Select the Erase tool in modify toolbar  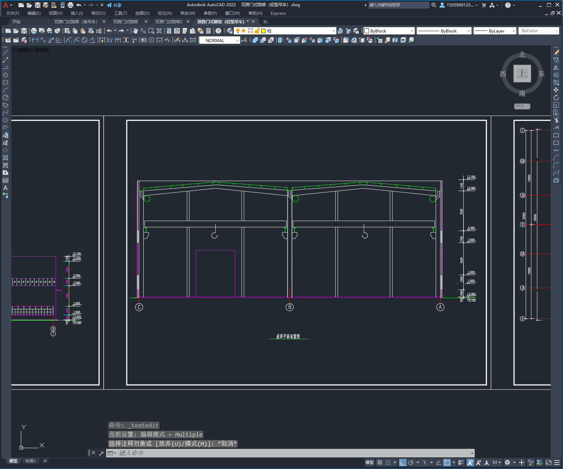(556, 52)
